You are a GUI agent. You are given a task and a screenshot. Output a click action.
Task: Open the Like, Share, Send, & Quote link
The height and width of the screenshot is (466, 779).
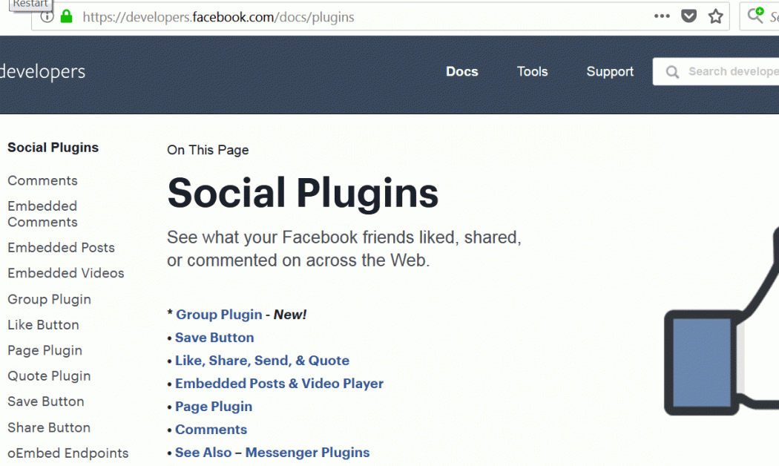262,361
